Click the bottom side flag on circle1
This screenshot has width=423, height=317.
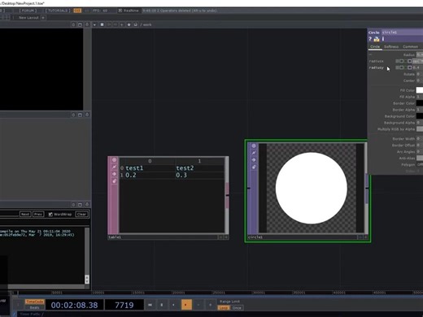[254, 167]
